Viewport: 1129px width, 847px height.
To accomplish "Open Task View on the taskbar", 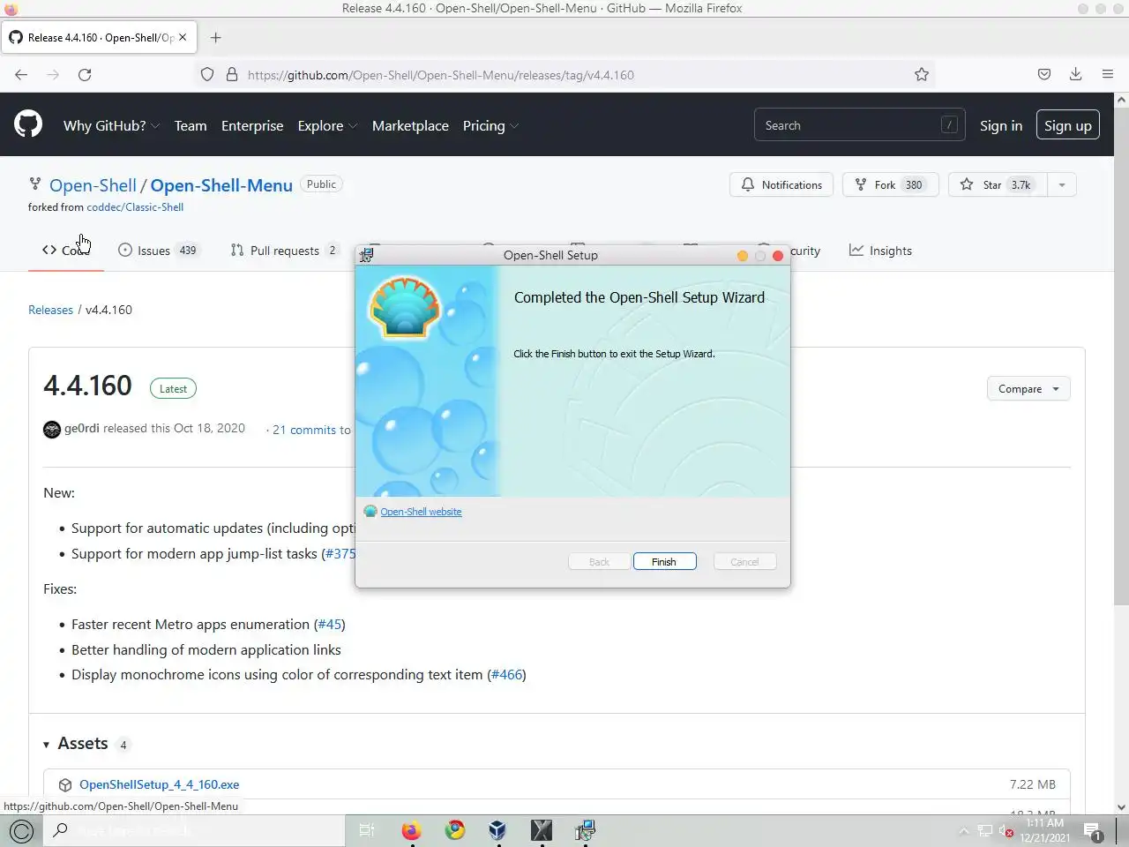I will click(x=367, y=830).
